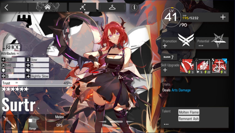
Task: Click the Promotion elite chevrons emblem
Action: [x=186, y=40]
